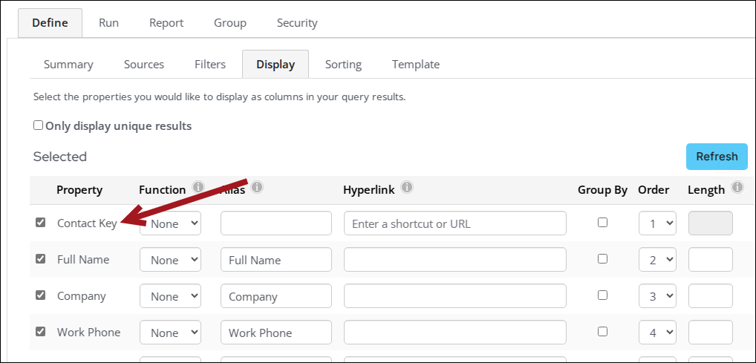Enable Group By for Contact Key row
756x363 pixels.
[602, 222]
